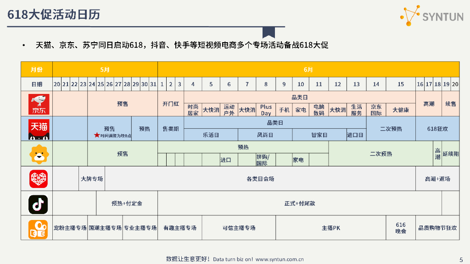
Task: Click the 大快消 cell under date 5
Action: pos(211,110)
